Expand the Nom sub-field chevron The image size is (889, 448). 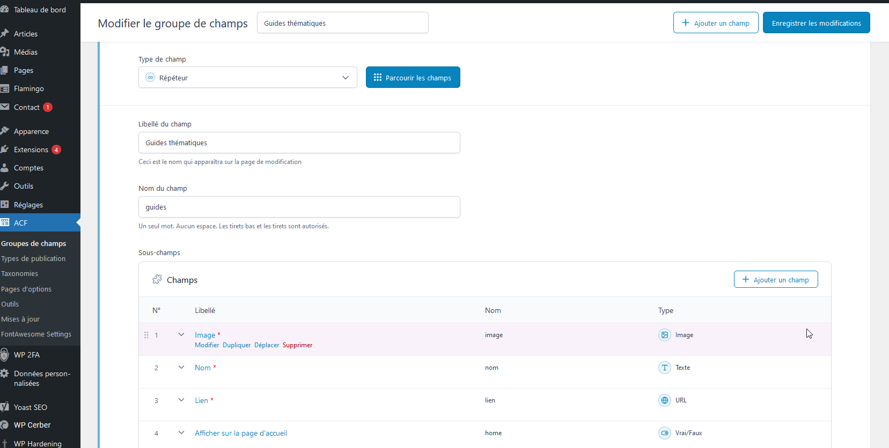coord(181,368)
